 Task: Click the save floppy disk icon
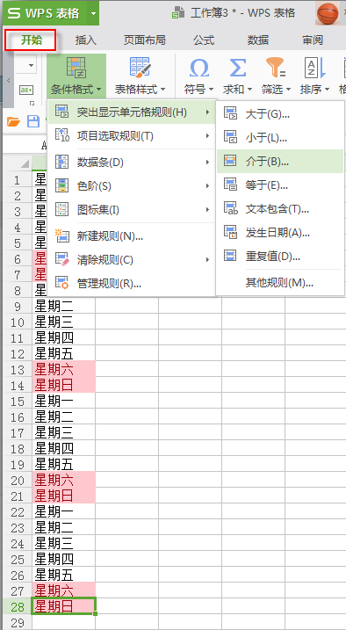click(x=32, y=122)
